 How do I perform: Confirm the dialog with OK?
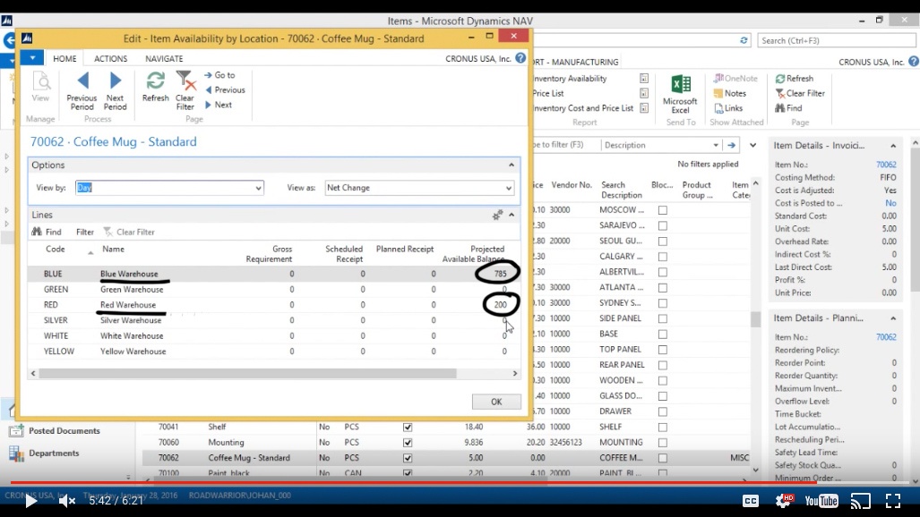496,402
